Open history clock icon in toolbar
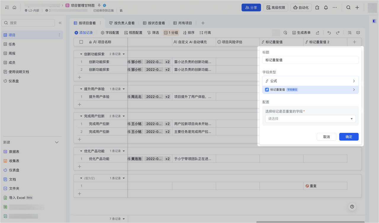Image resolution: width=379 pixels, height=223 pixels. [x=285, y=33]
